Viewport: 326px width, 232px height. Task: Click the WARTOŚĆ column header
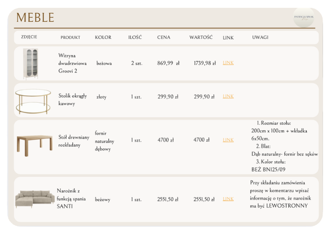(201, 37)
